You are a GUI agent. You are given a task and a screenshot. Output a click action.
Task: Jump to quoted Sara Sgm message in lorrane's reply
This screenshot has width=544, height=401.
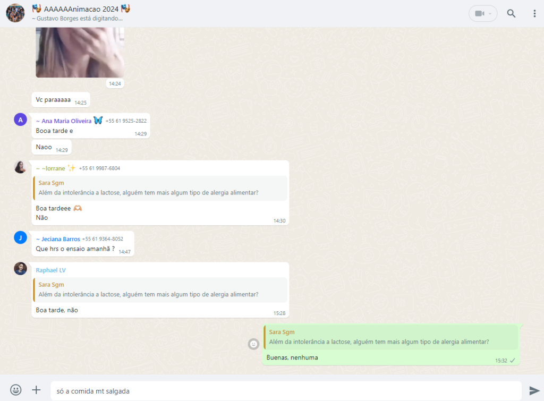click(160, 188)
